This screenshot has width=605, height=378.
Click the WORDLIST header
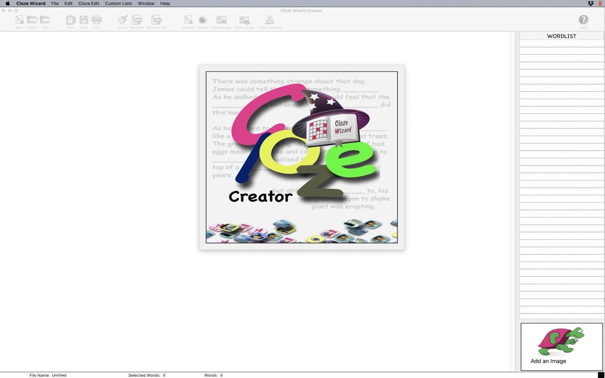(x=562, y=36)
